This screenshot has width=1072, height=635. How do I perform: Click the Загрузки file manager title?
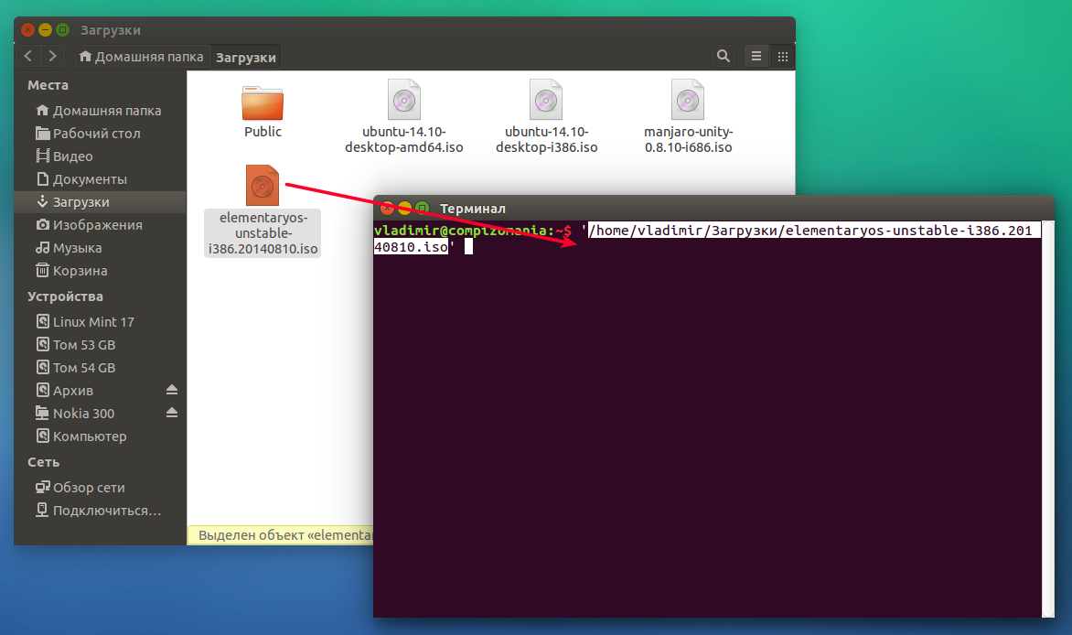coord(110,30)
